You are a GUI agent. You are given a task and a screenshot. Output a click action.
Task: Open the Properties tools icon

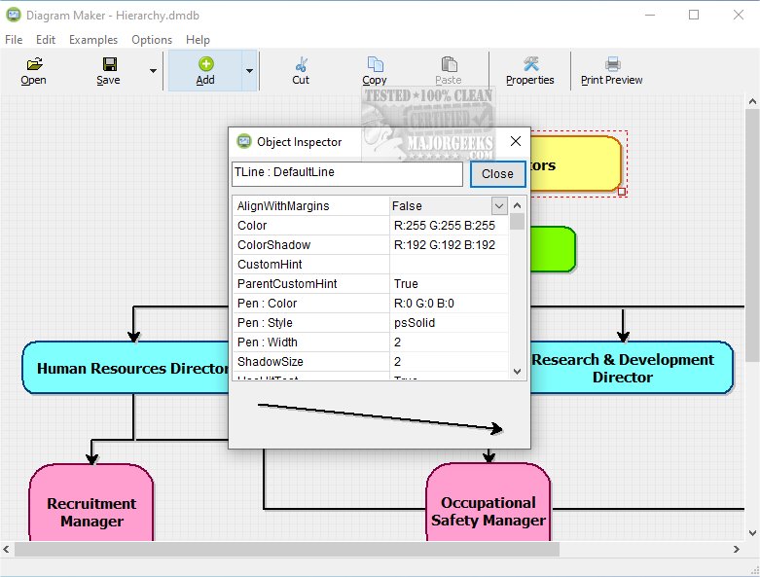[x=530, y=64]
